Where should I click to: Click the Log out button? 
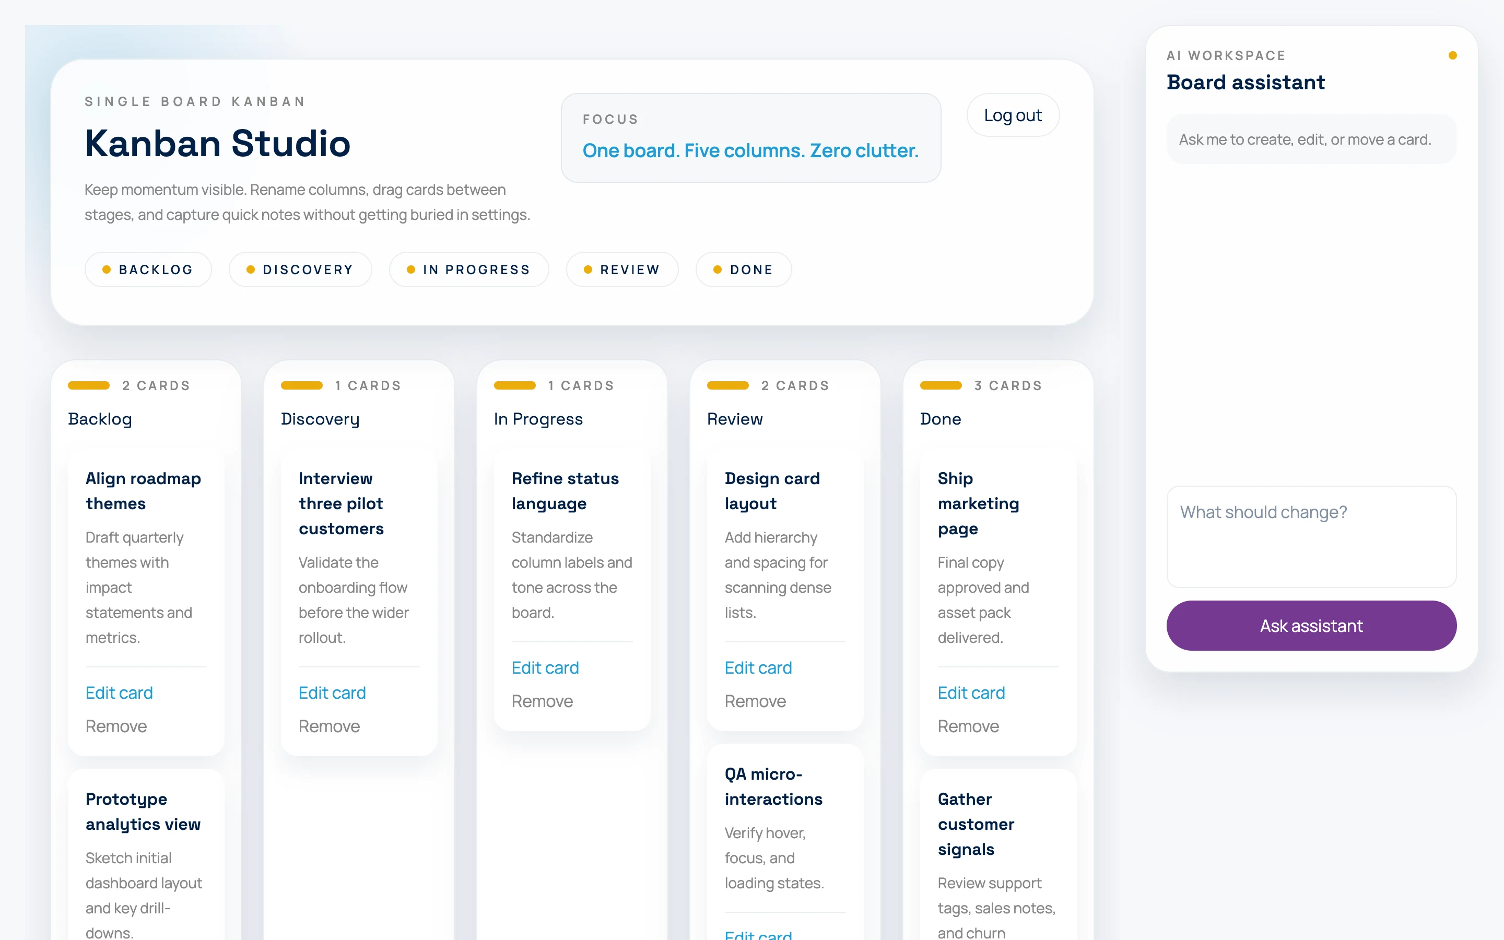pyautogui.click(x=1013, y=115)
